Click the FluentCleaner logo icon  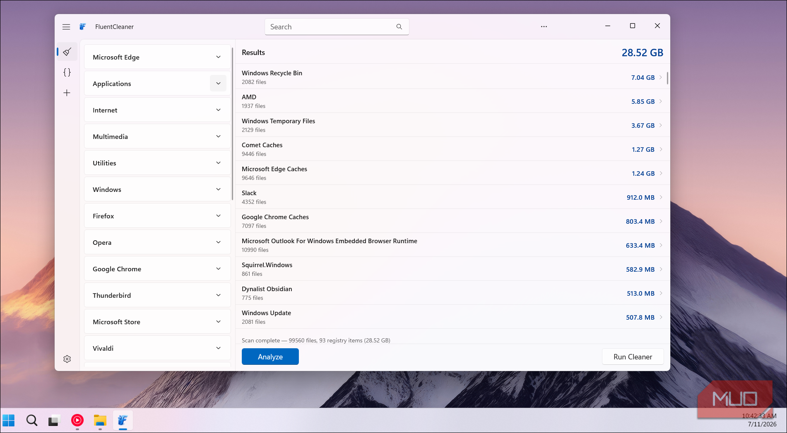coord(82,27)
